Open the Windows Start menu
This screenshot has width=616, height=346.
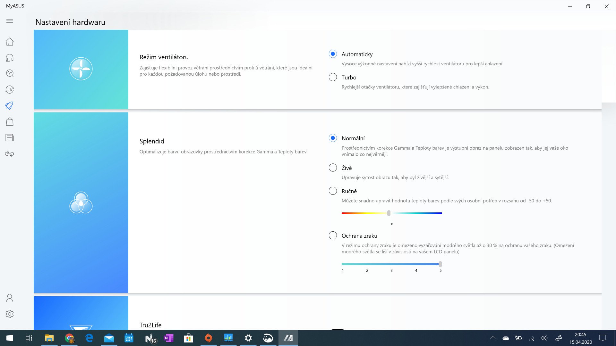click(10, 338)
